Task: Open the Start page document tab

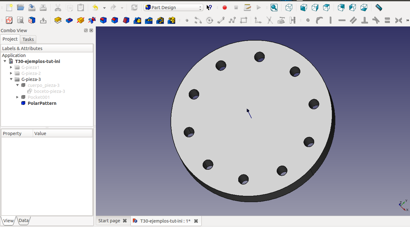Action: coord(109,221)
